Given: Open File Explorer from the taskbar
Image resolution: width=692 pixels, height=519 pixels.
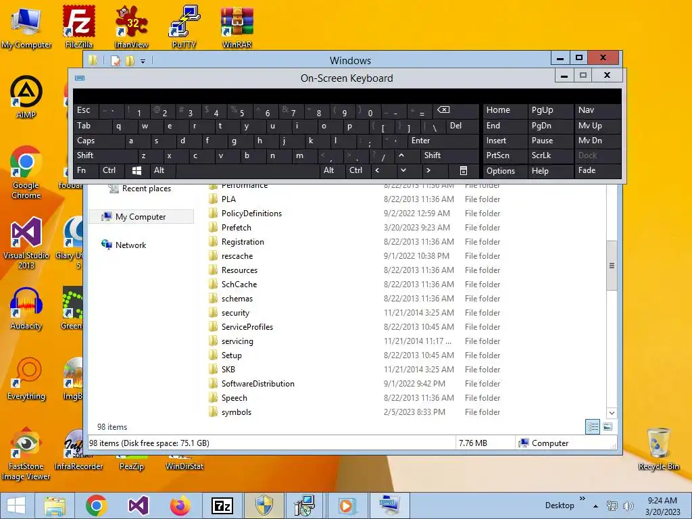Looking at the screenshot, I should [x=55, y=505].
